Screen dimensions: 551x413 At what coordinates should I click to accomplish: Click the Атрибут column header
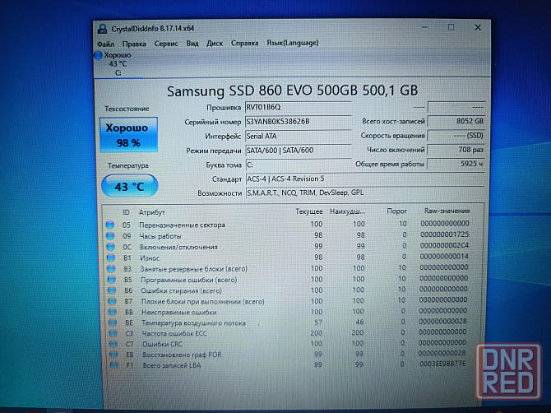click(x=152, y=212)
